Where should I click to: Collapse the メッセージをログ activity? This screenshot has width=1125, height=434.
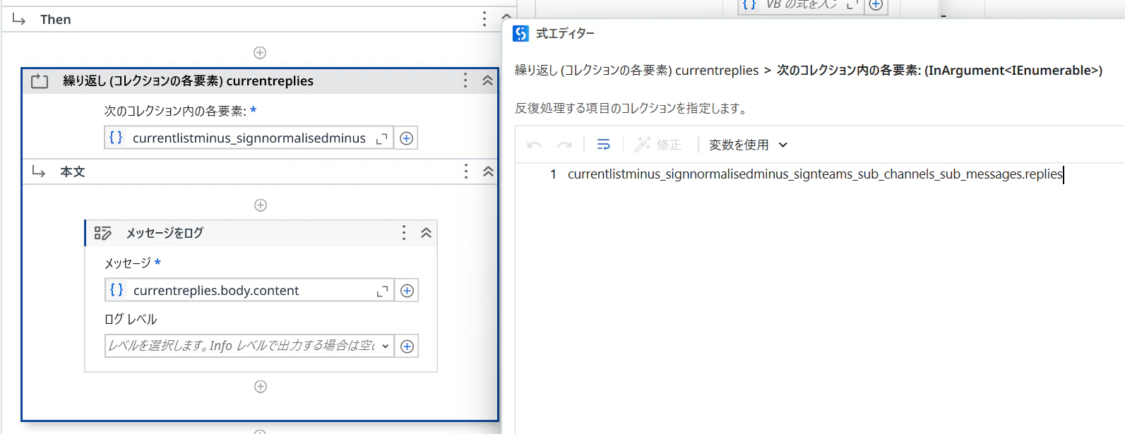pyautogui.click(x=426, y=233)
